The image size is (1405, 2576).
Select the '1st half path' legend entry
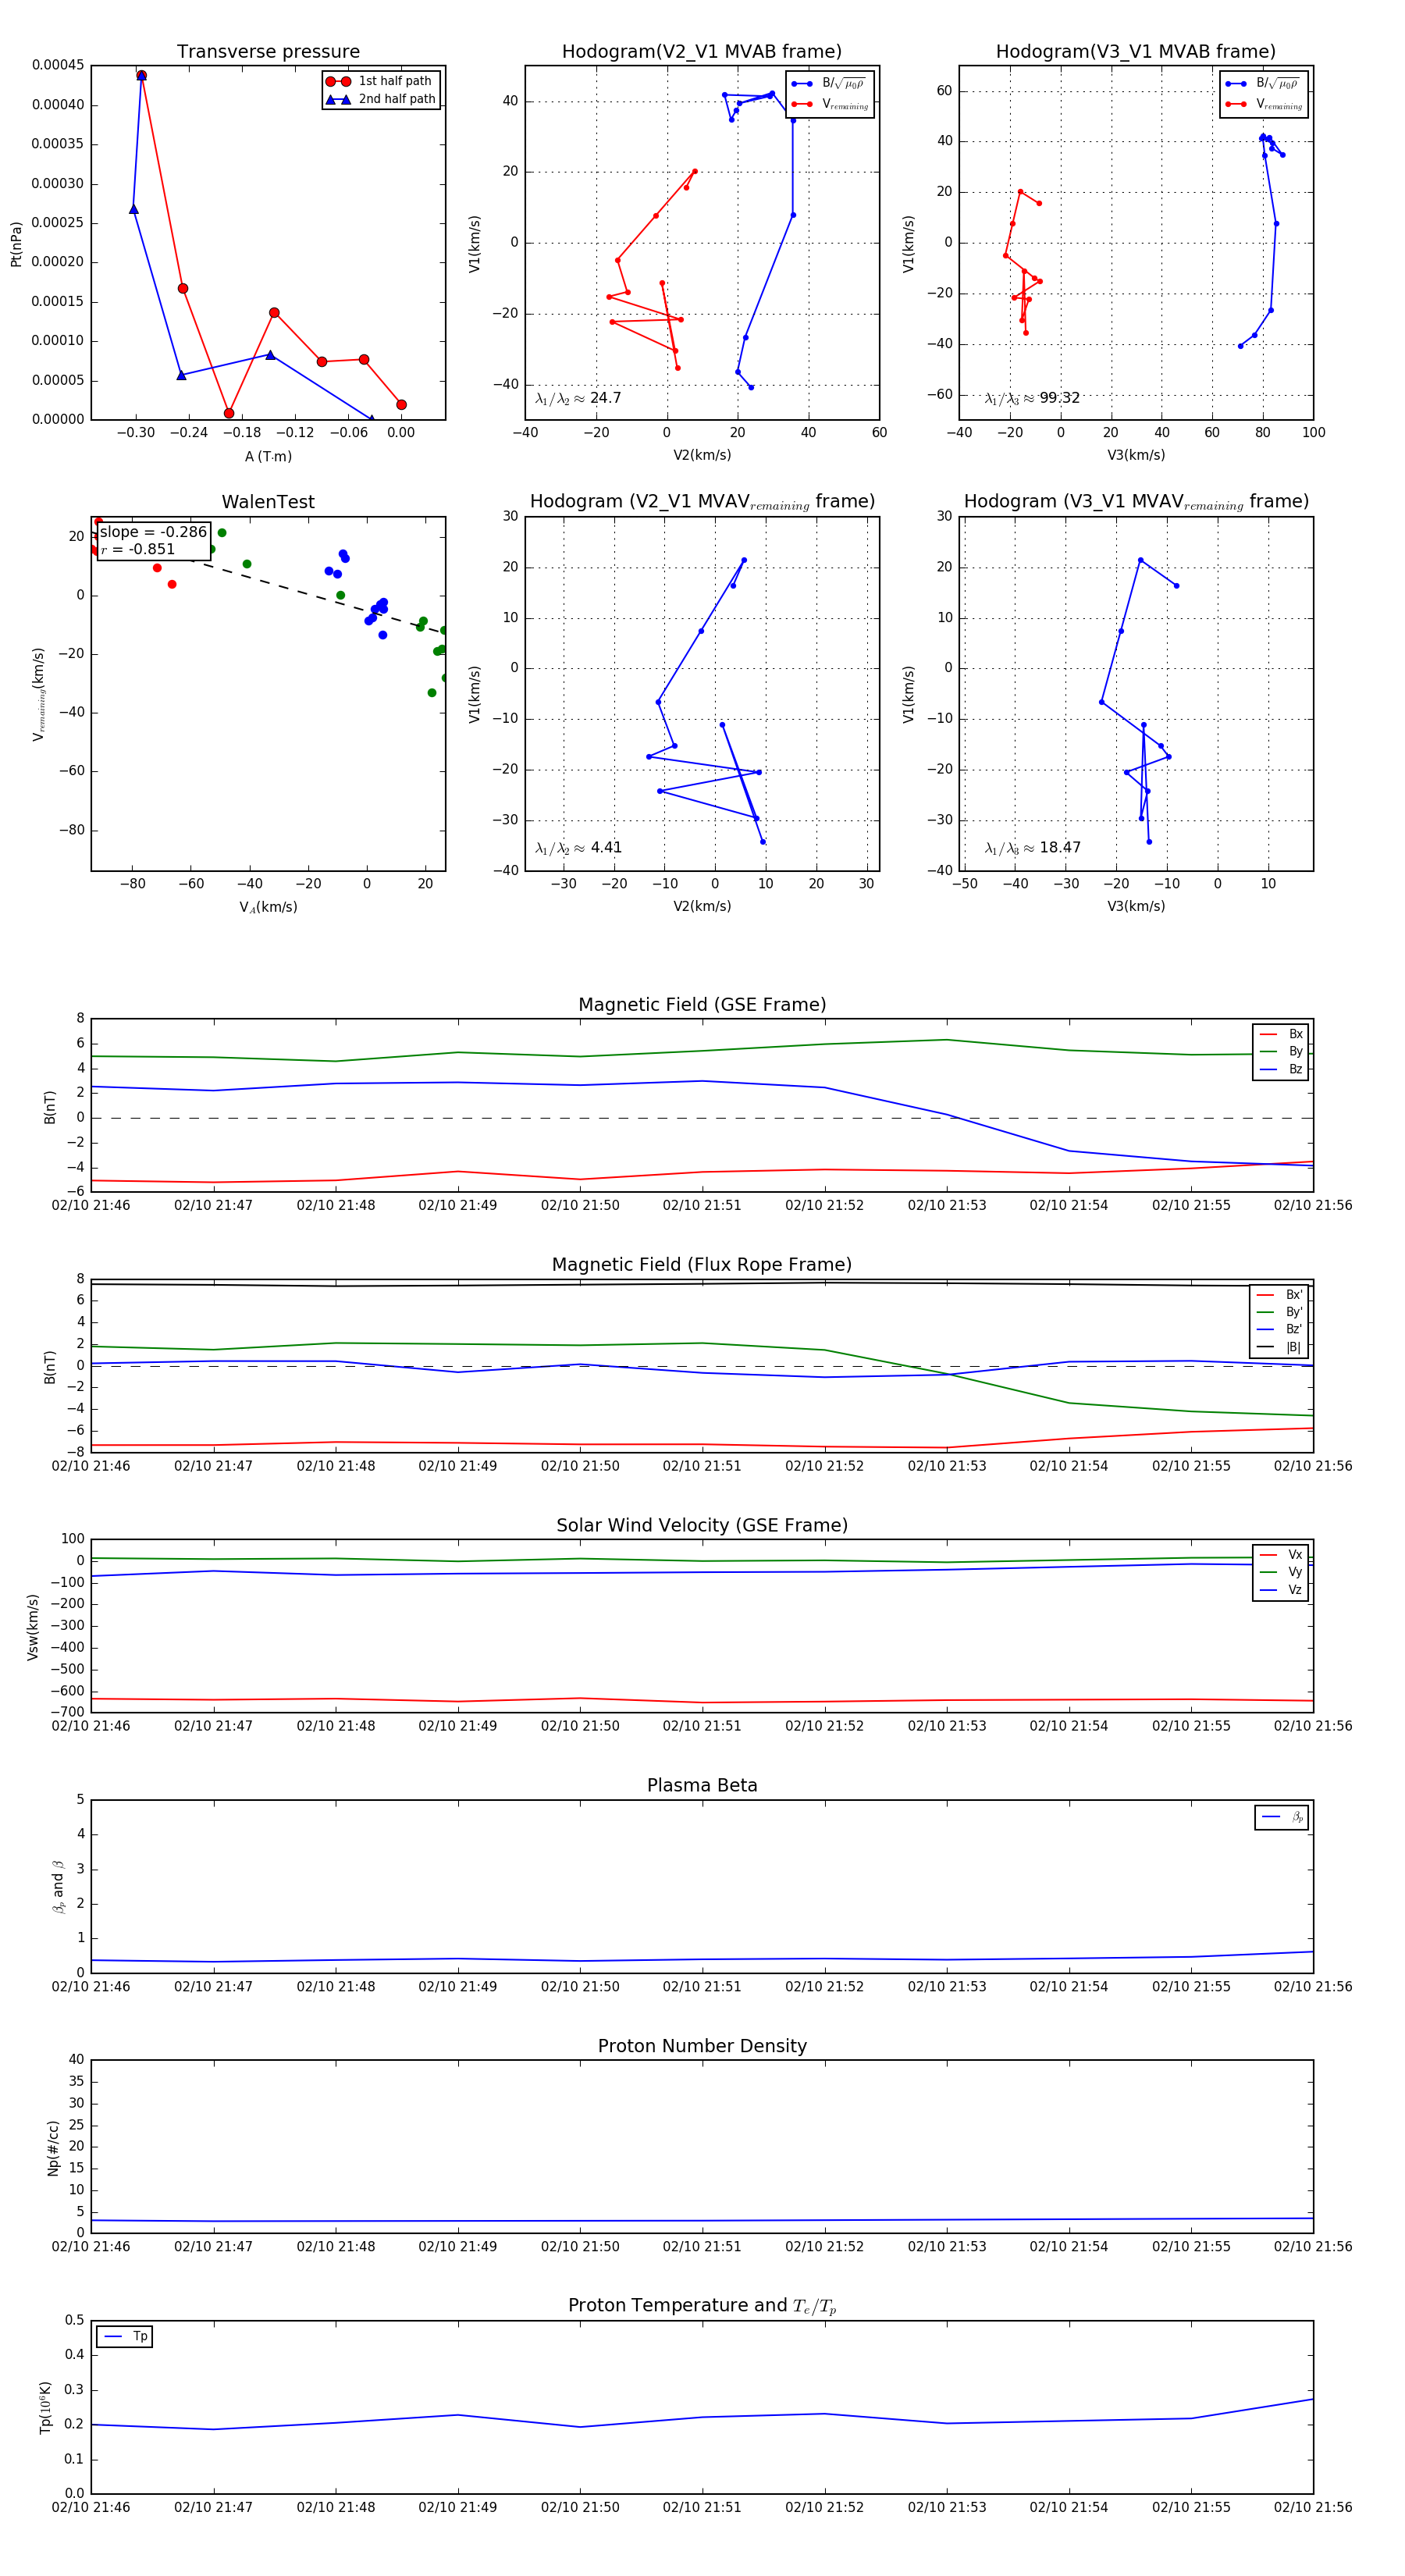[381, 81]
